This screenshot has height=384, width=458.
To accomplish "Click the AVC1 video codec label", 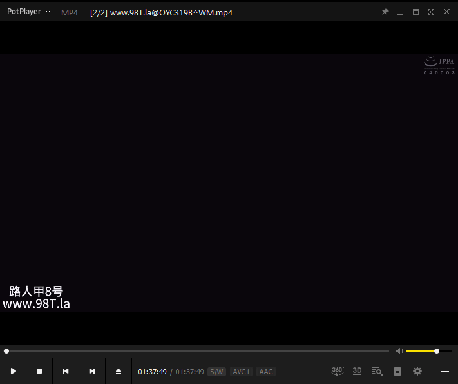I will click(x=241, y=372).
